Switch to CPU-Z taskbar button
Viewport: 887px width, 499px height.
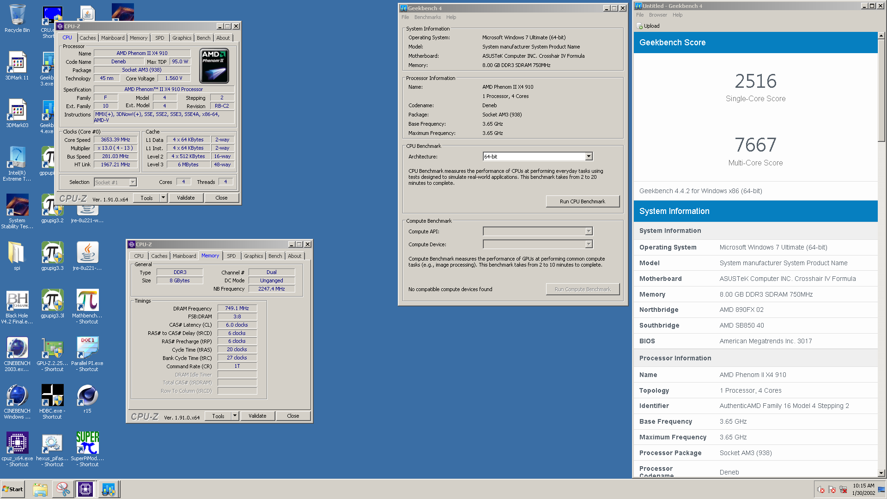tap(85, 489)
